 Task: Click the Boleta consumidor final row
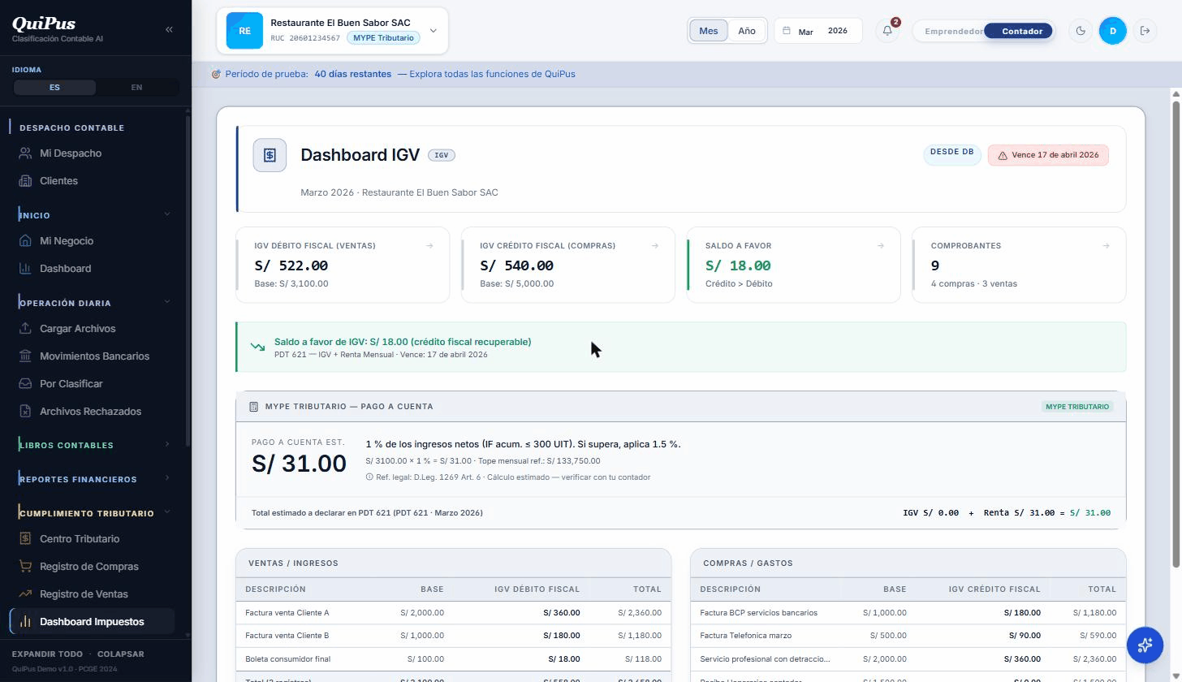point(454,659)
